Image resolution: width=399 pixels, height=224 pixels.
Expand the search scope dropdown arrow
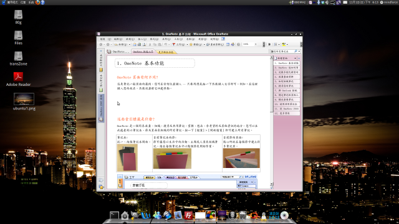(299, 51)
